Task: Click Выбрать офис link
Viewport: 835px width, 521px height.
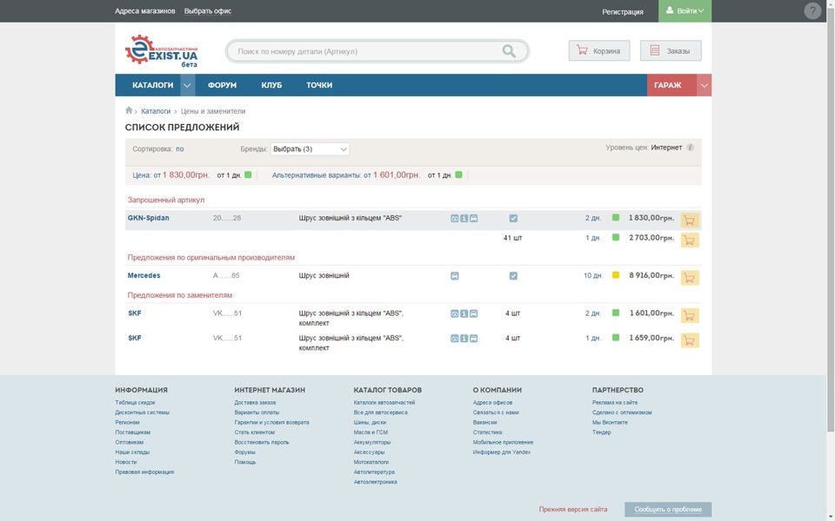Action: [208, 10]
